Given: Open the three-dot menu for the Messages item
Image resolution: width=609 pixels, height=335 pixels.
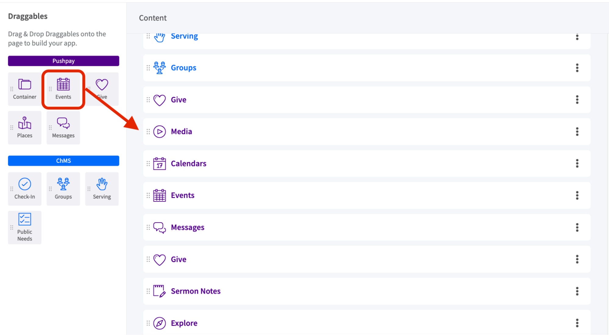Looking at the screenshot, I should [577, 227].
